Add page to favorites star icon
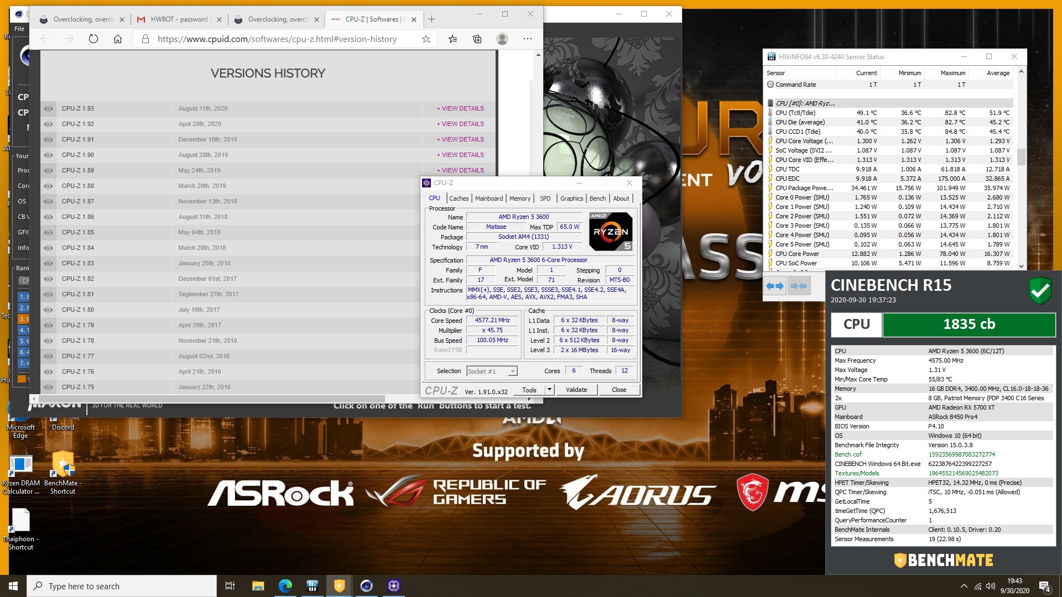 [x=426, y=39]
